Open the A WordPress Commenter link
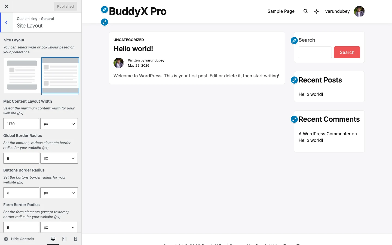Screen dimensions: 392x245 coord(324,134)
